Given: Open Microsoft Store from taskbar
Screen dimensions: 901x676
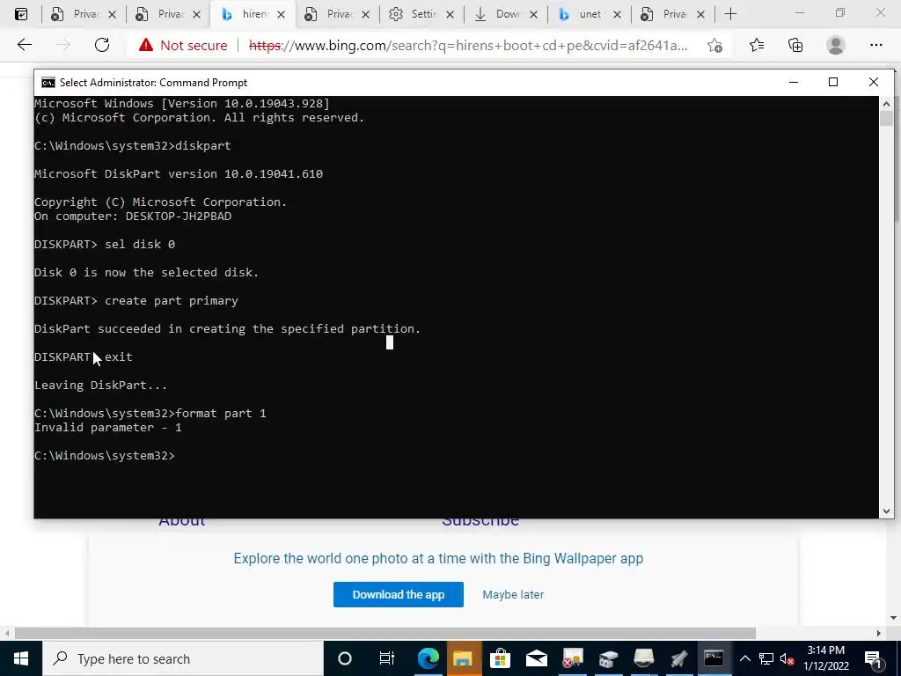Looking at the screenshot, I should point(500,658).
